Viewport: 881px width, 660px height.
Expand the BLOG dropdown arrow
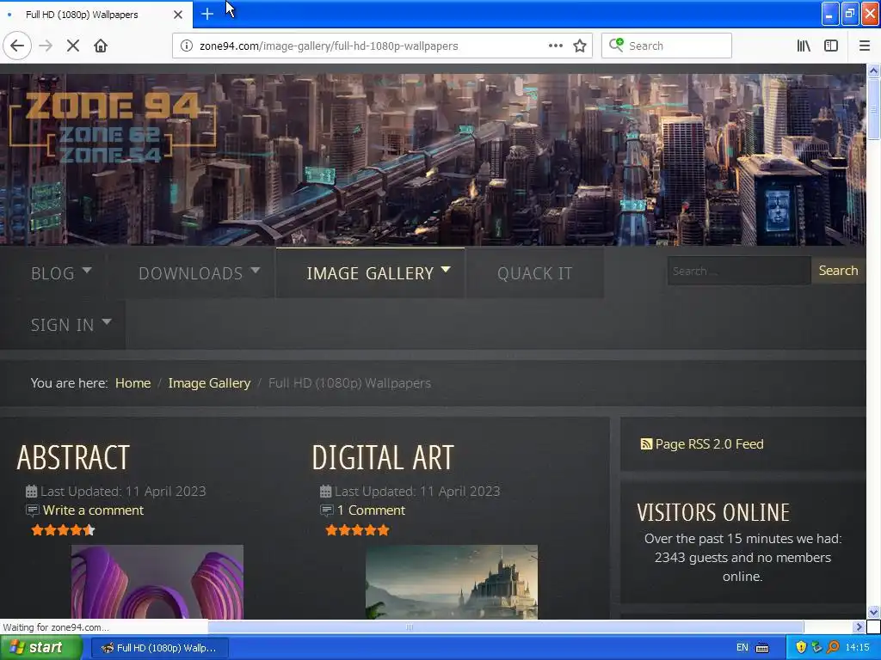point(87,271)
